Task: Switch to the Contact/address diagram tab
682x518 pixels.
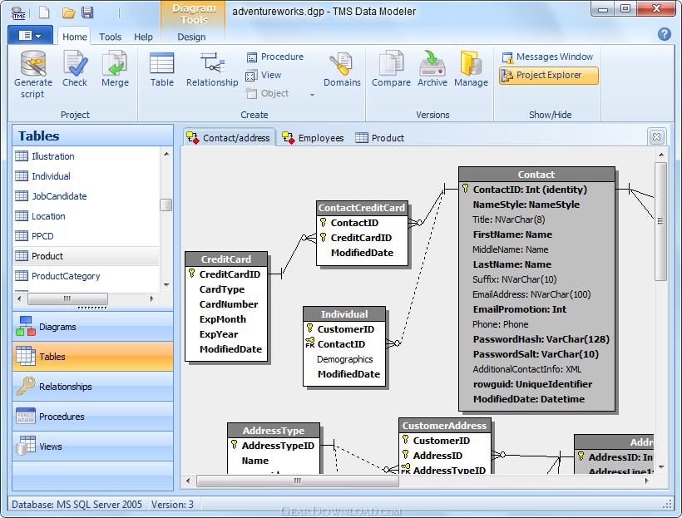Action: [x=230, y=138]
